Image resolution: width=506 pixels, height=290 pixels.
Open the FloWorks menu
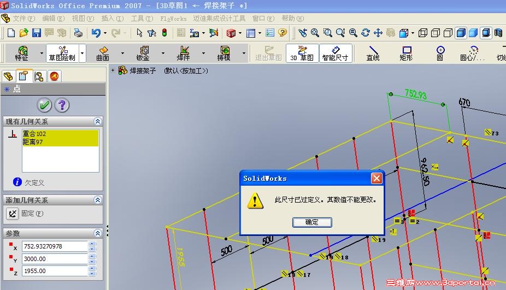point(173,19)
